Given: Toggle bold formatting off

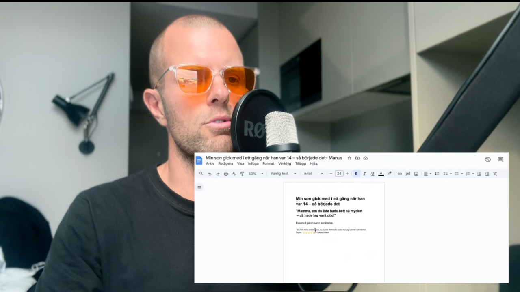Looking at the screenshot, I should (x=356, y=174).
